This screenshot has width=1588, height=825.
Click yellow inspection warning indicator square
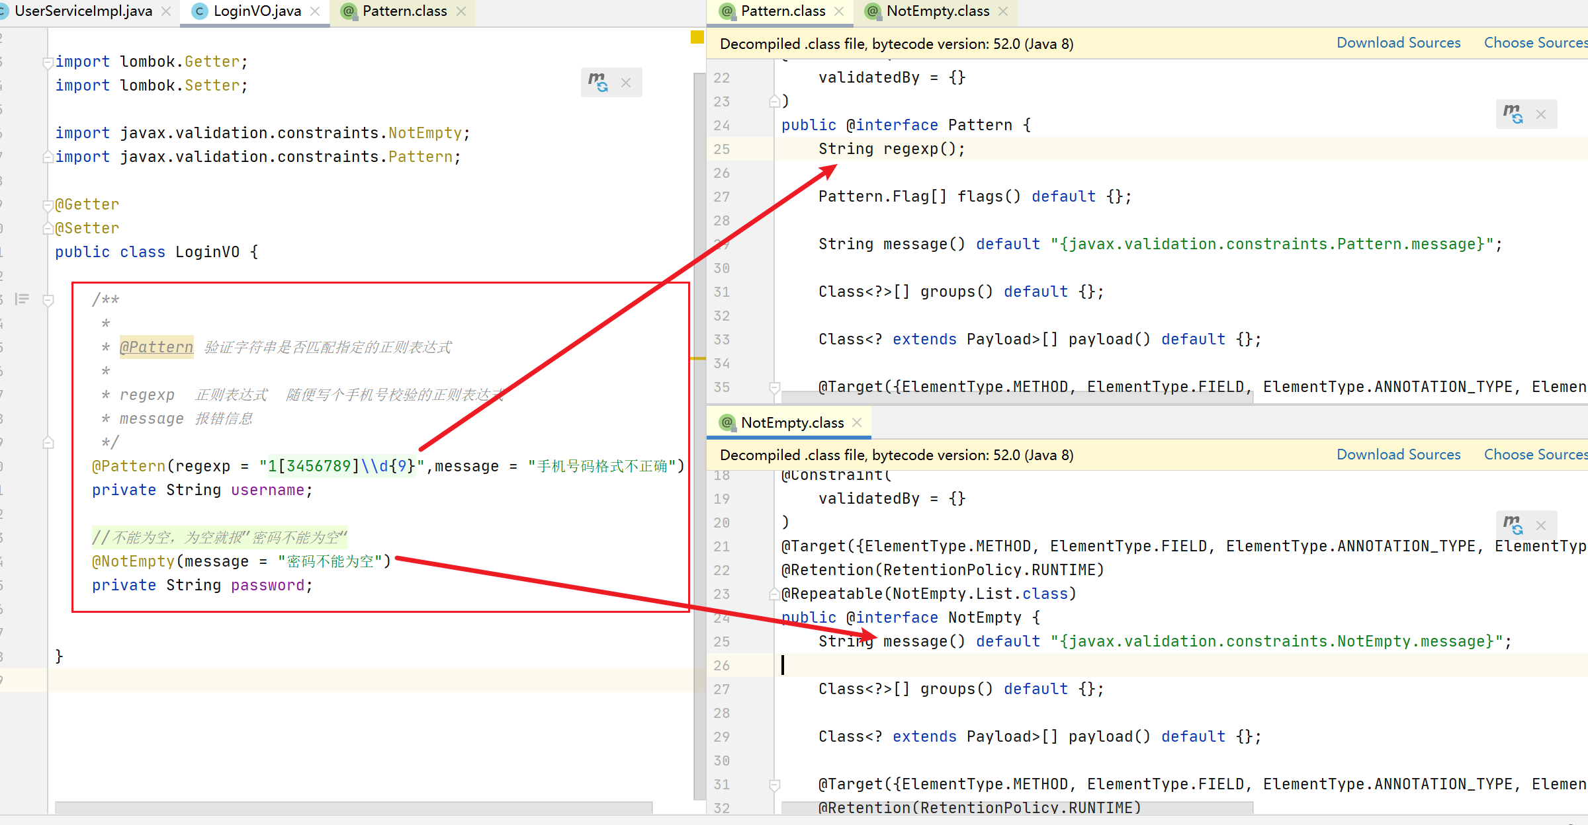(x=697, y=37)
